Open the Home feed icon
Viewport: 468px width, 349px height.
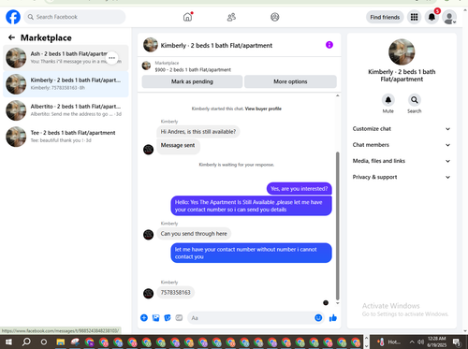tap(187, 17)
